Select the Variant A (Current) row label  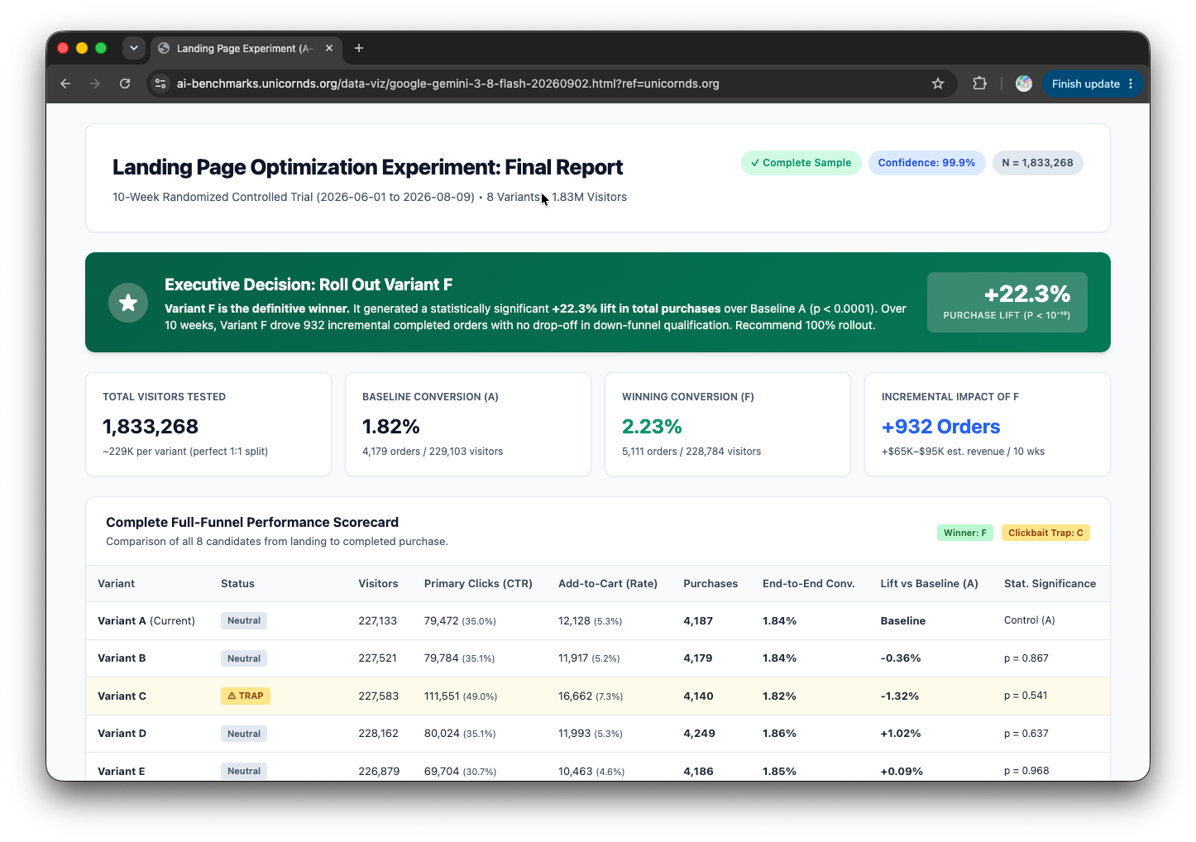click(146, 620)
